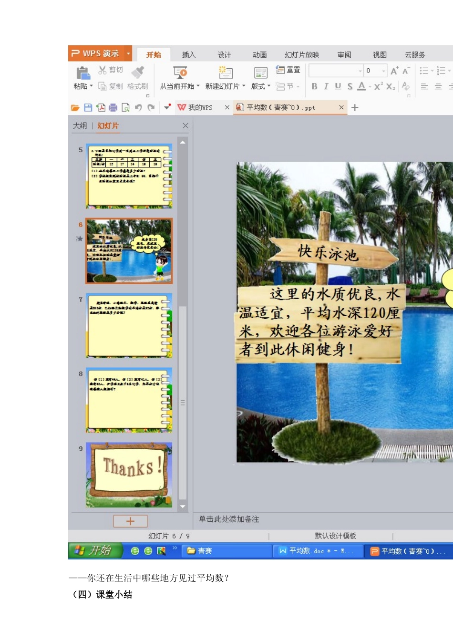Click the Copy (复制) icon
The image size is (453, 641).
[x=103, y=86]
